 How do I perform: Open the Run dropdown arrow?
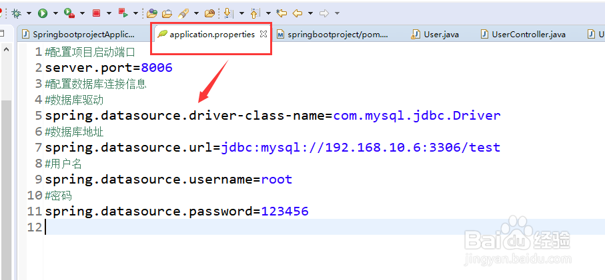pos(55,13)
